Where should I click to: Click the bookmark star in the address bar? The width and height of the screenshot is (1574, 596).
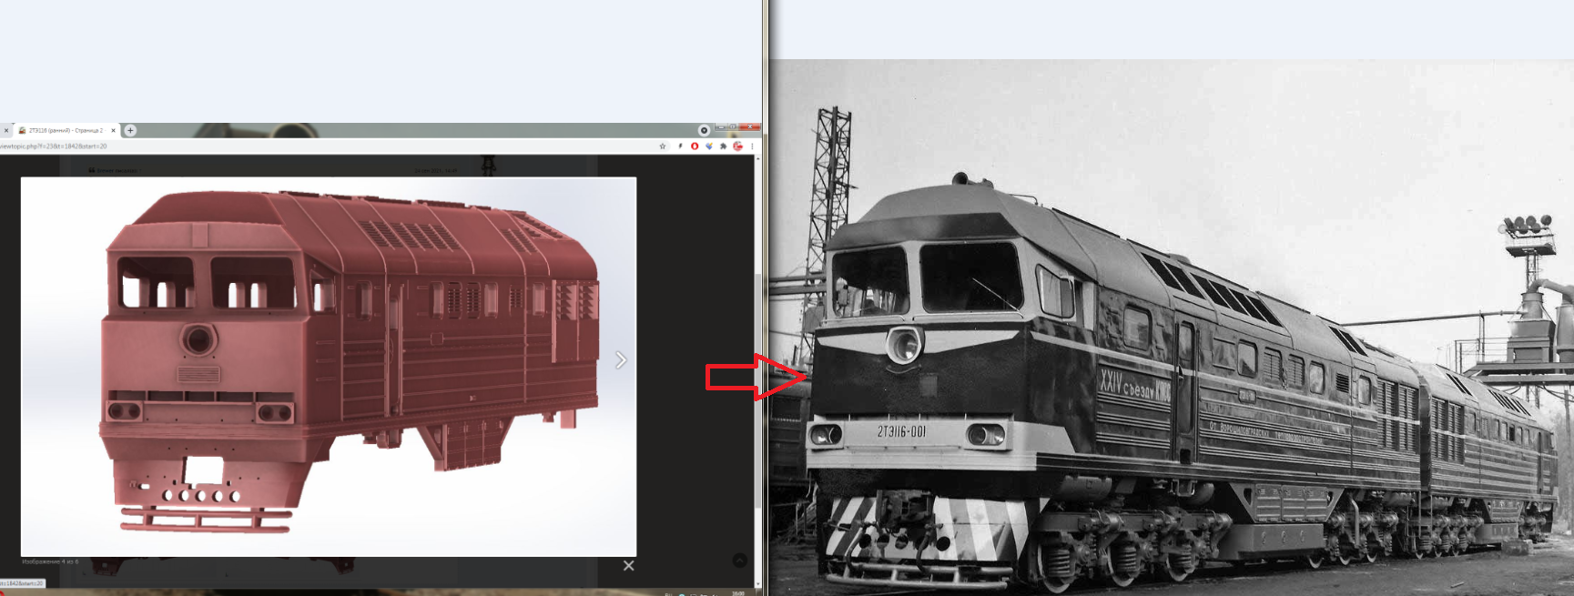pyautogui.click(x=663, y=146)
